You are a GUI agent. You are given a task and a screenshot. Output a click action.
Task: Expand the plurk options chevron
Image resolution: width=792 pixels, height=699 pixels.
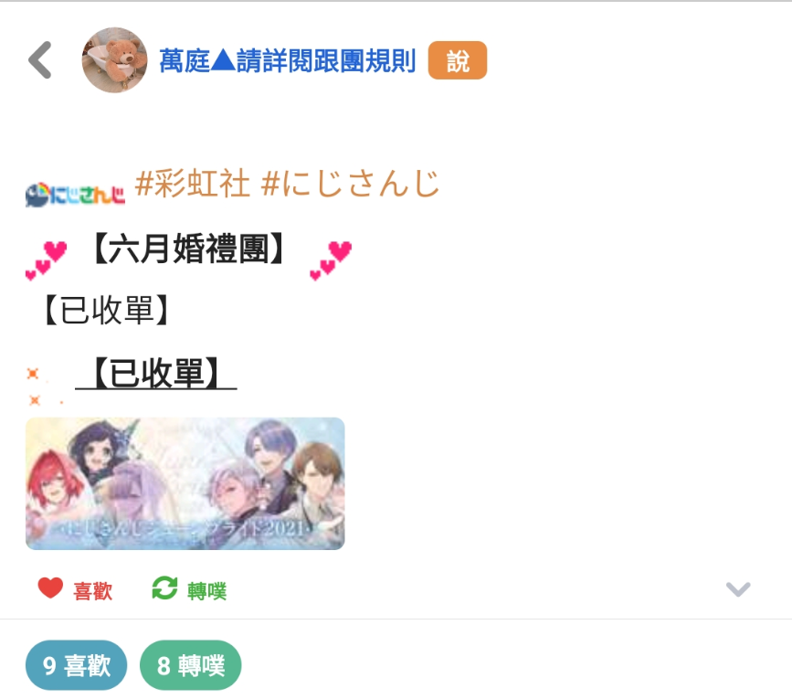point(738,589)
